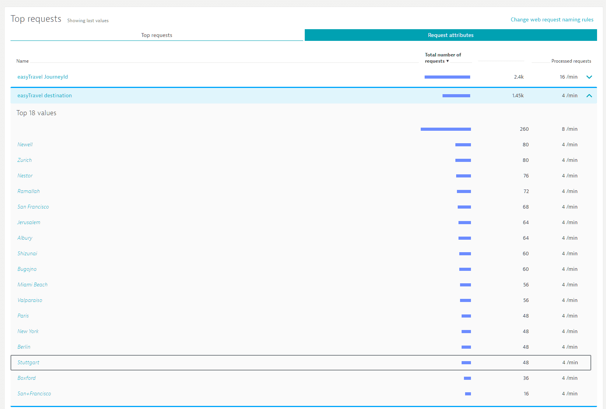
Task: Click the 16 /min processed requests value
Action: [569, 77]
